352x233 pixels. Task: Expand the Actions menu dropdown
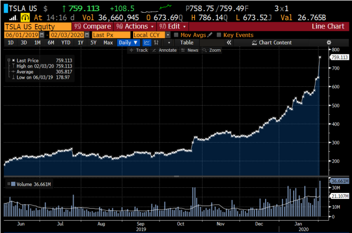point(135,26)
